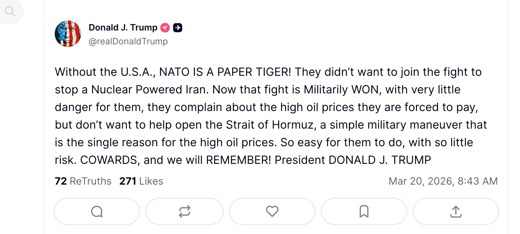The width and height of the screenshot is (520, 234).
Task: Click 'President DONALD J. TRUMP' signature text
Action: point(353,160)
